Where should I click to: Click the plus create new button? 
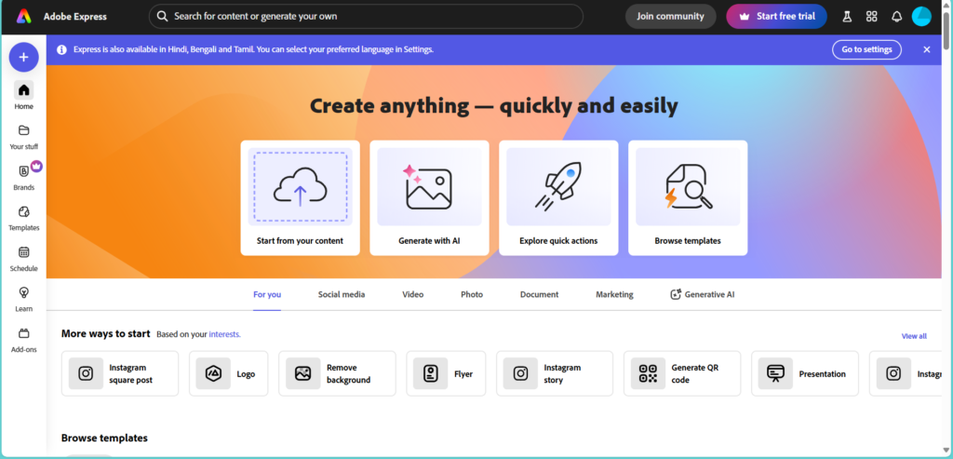coord(23,57)
